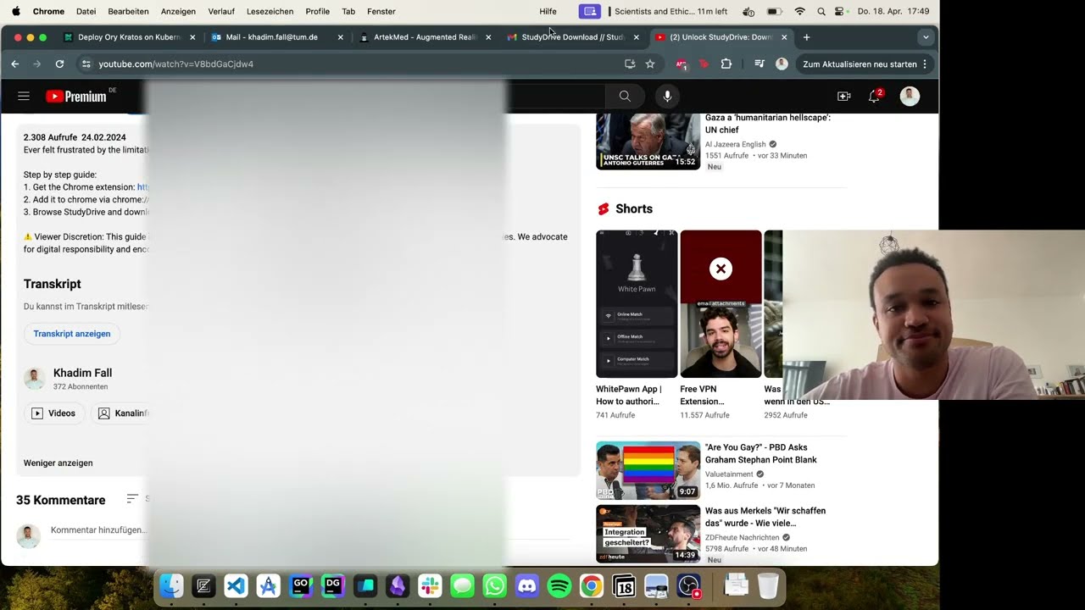Open the Verlauf menu

click(x=221, y=11)
